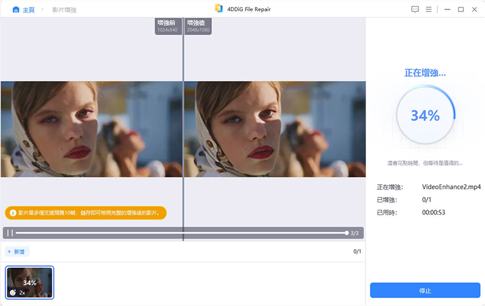
Task: Click the 正在增強... heading
Action: click(425, 73)
